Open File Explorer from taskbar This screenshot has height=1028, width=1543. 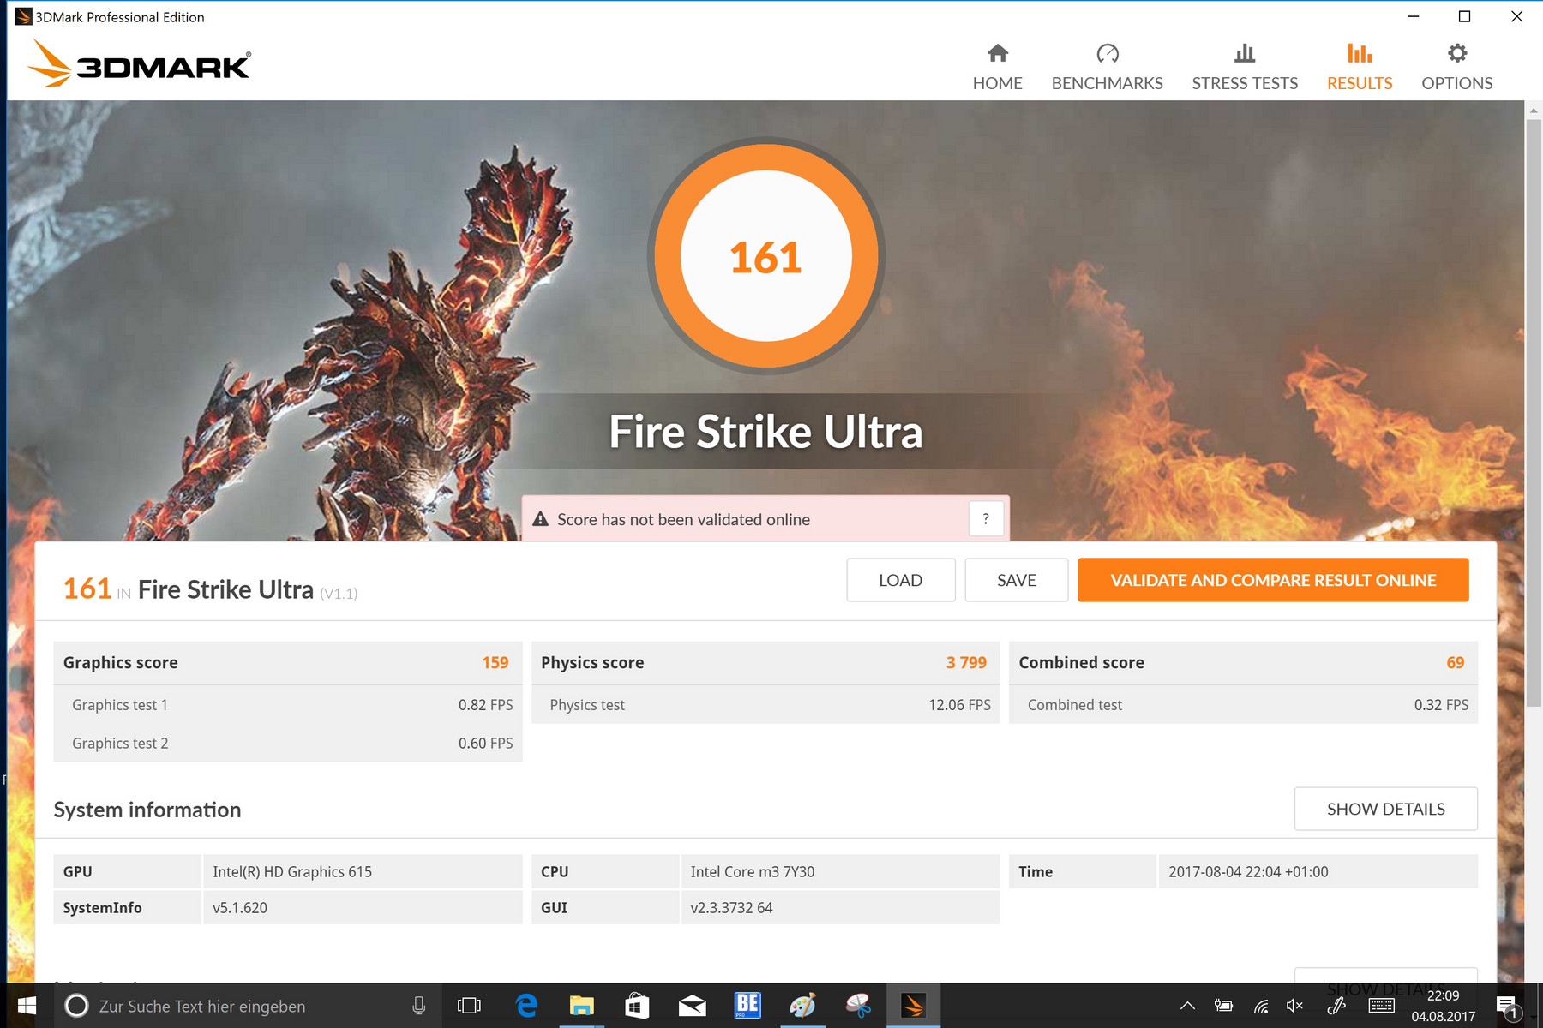coord(581,1006)
